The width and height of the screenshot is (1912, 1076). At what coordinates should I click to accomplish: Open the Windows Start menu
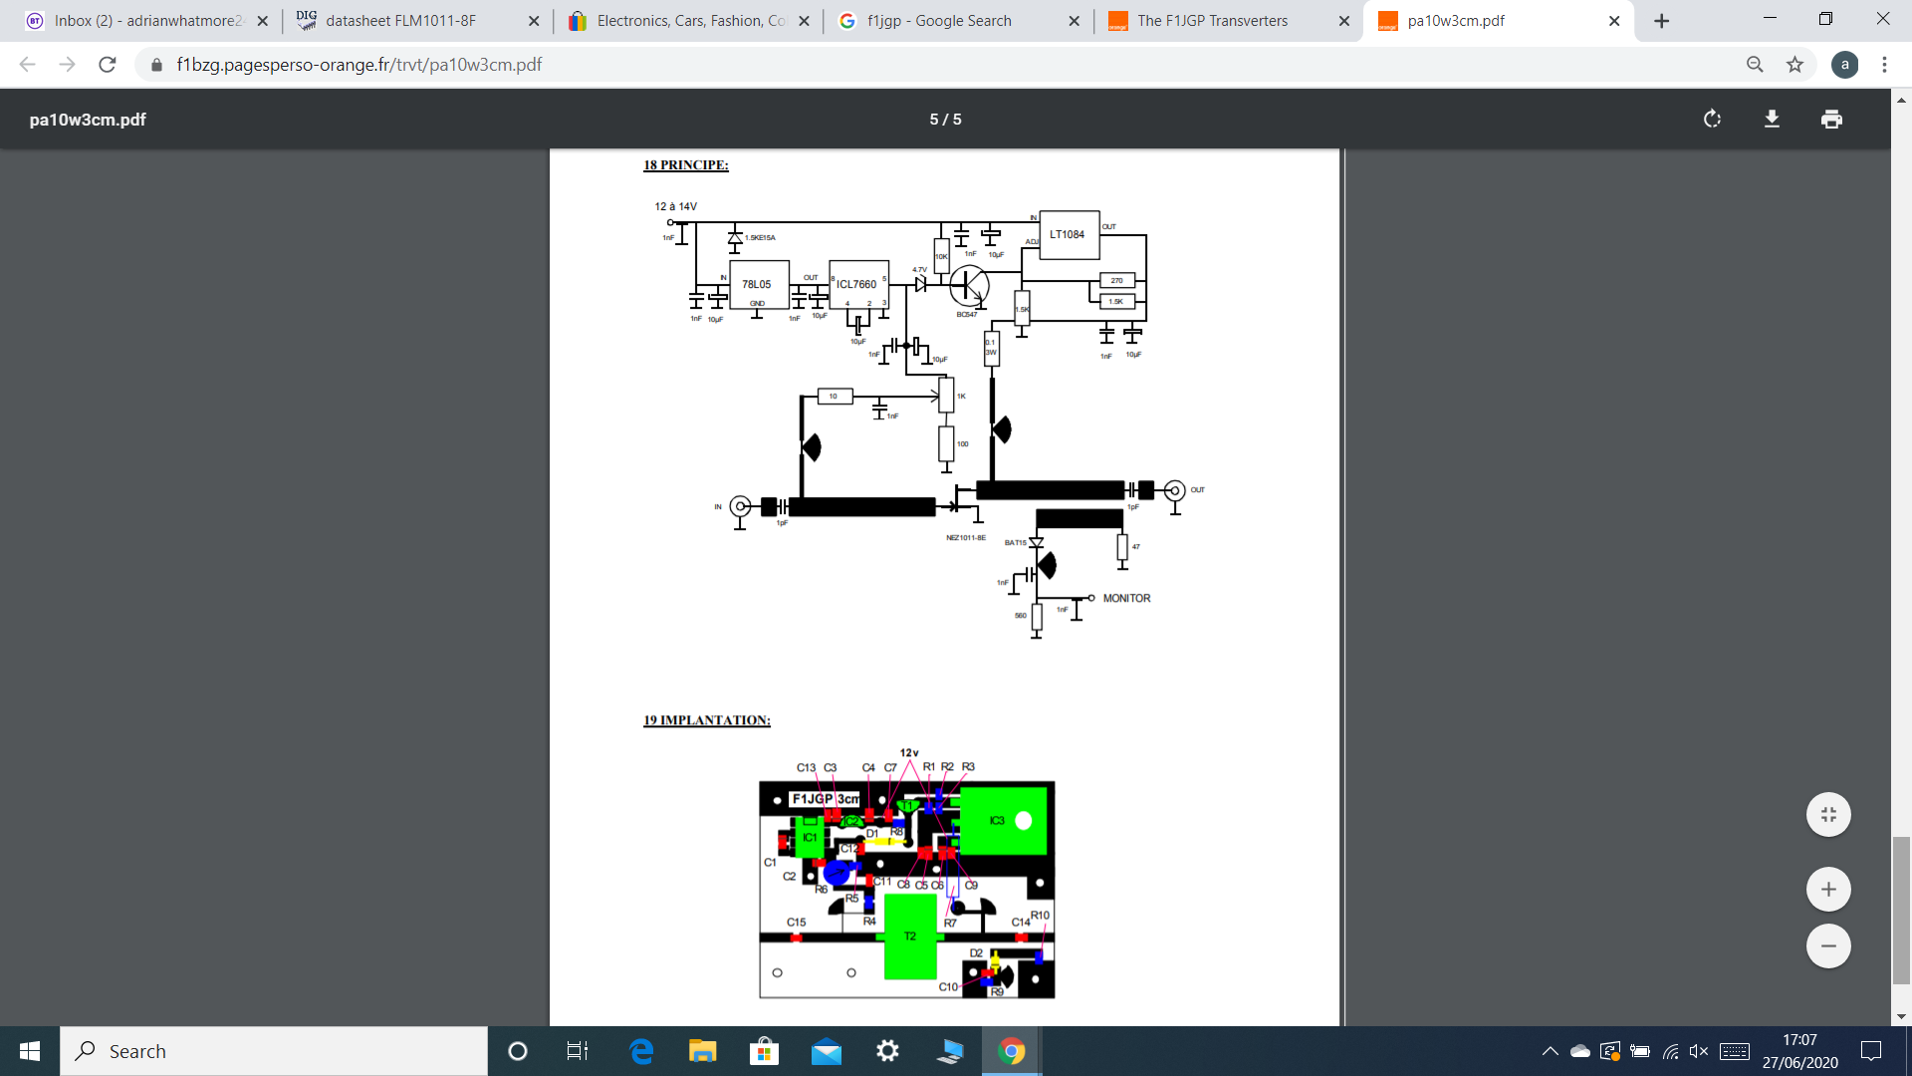pos(30,1051)
